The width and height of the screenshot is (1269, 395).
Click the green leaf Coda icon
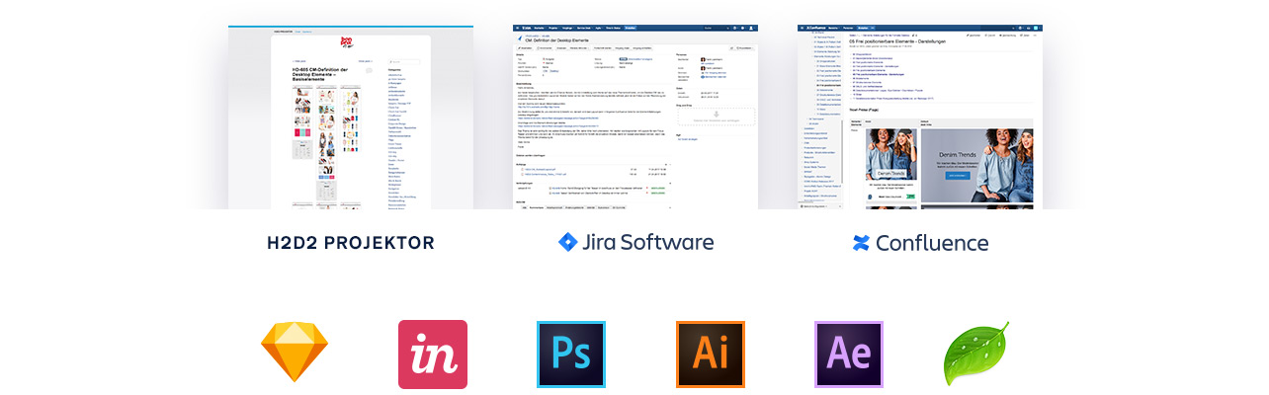point(976,354)
